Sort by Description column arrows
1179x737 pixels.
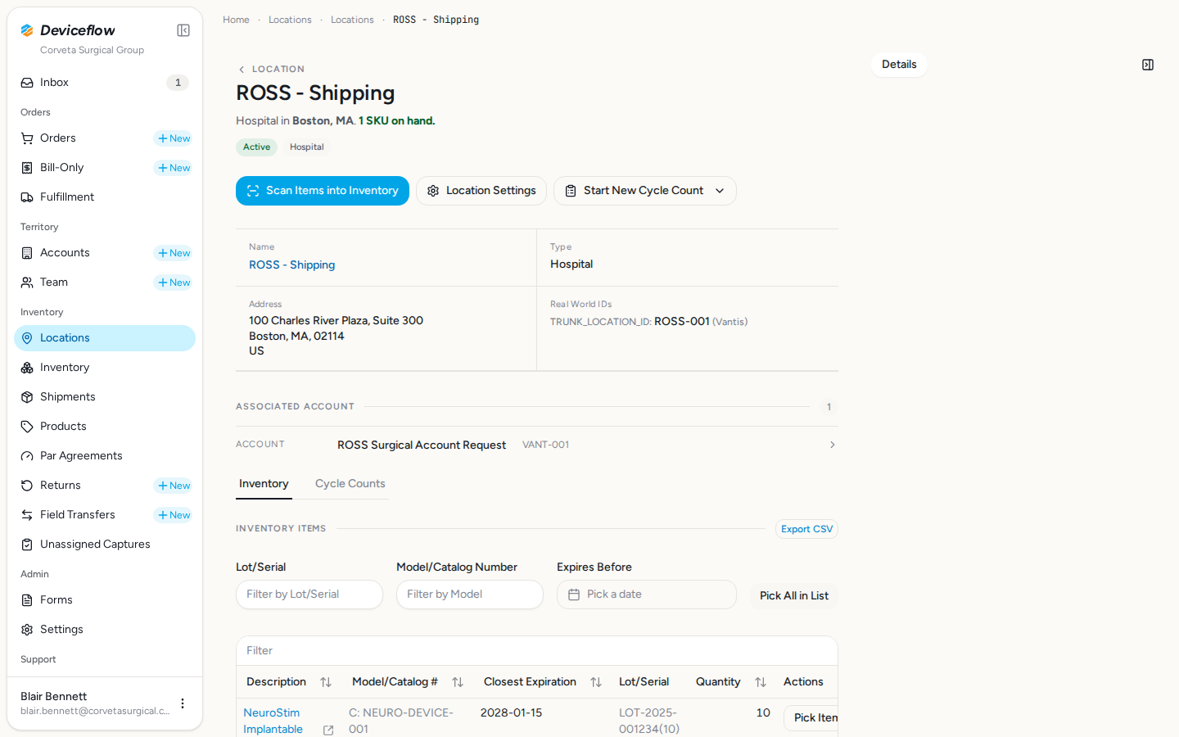pyautogui.click(x=326, y=682)
